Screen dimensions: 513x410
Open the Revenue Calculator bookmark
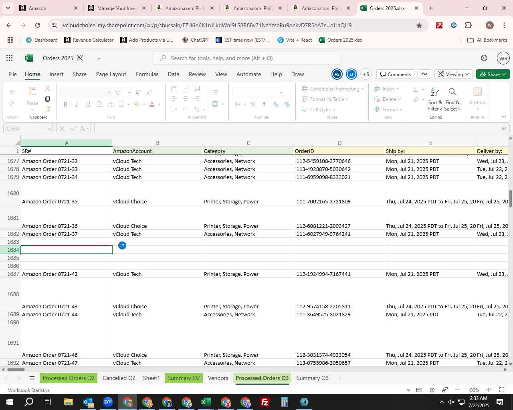tap(89, 40)
